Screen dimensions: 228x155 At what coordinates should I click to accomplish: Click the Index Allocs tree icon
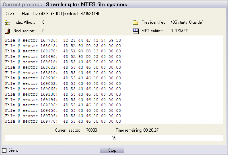coord(8,22)
